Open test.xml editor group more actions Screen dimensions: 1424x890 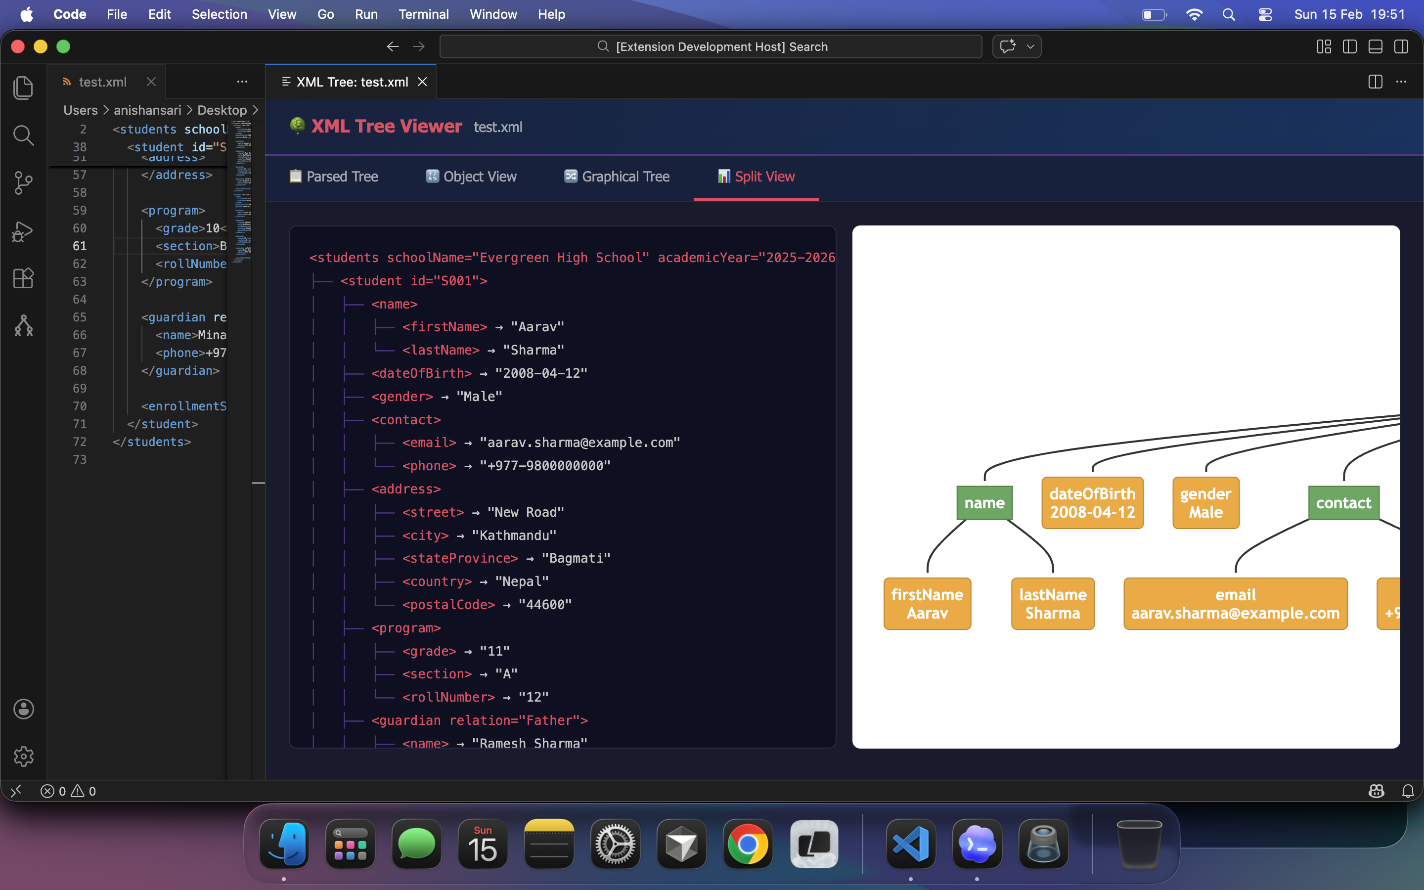242,82
